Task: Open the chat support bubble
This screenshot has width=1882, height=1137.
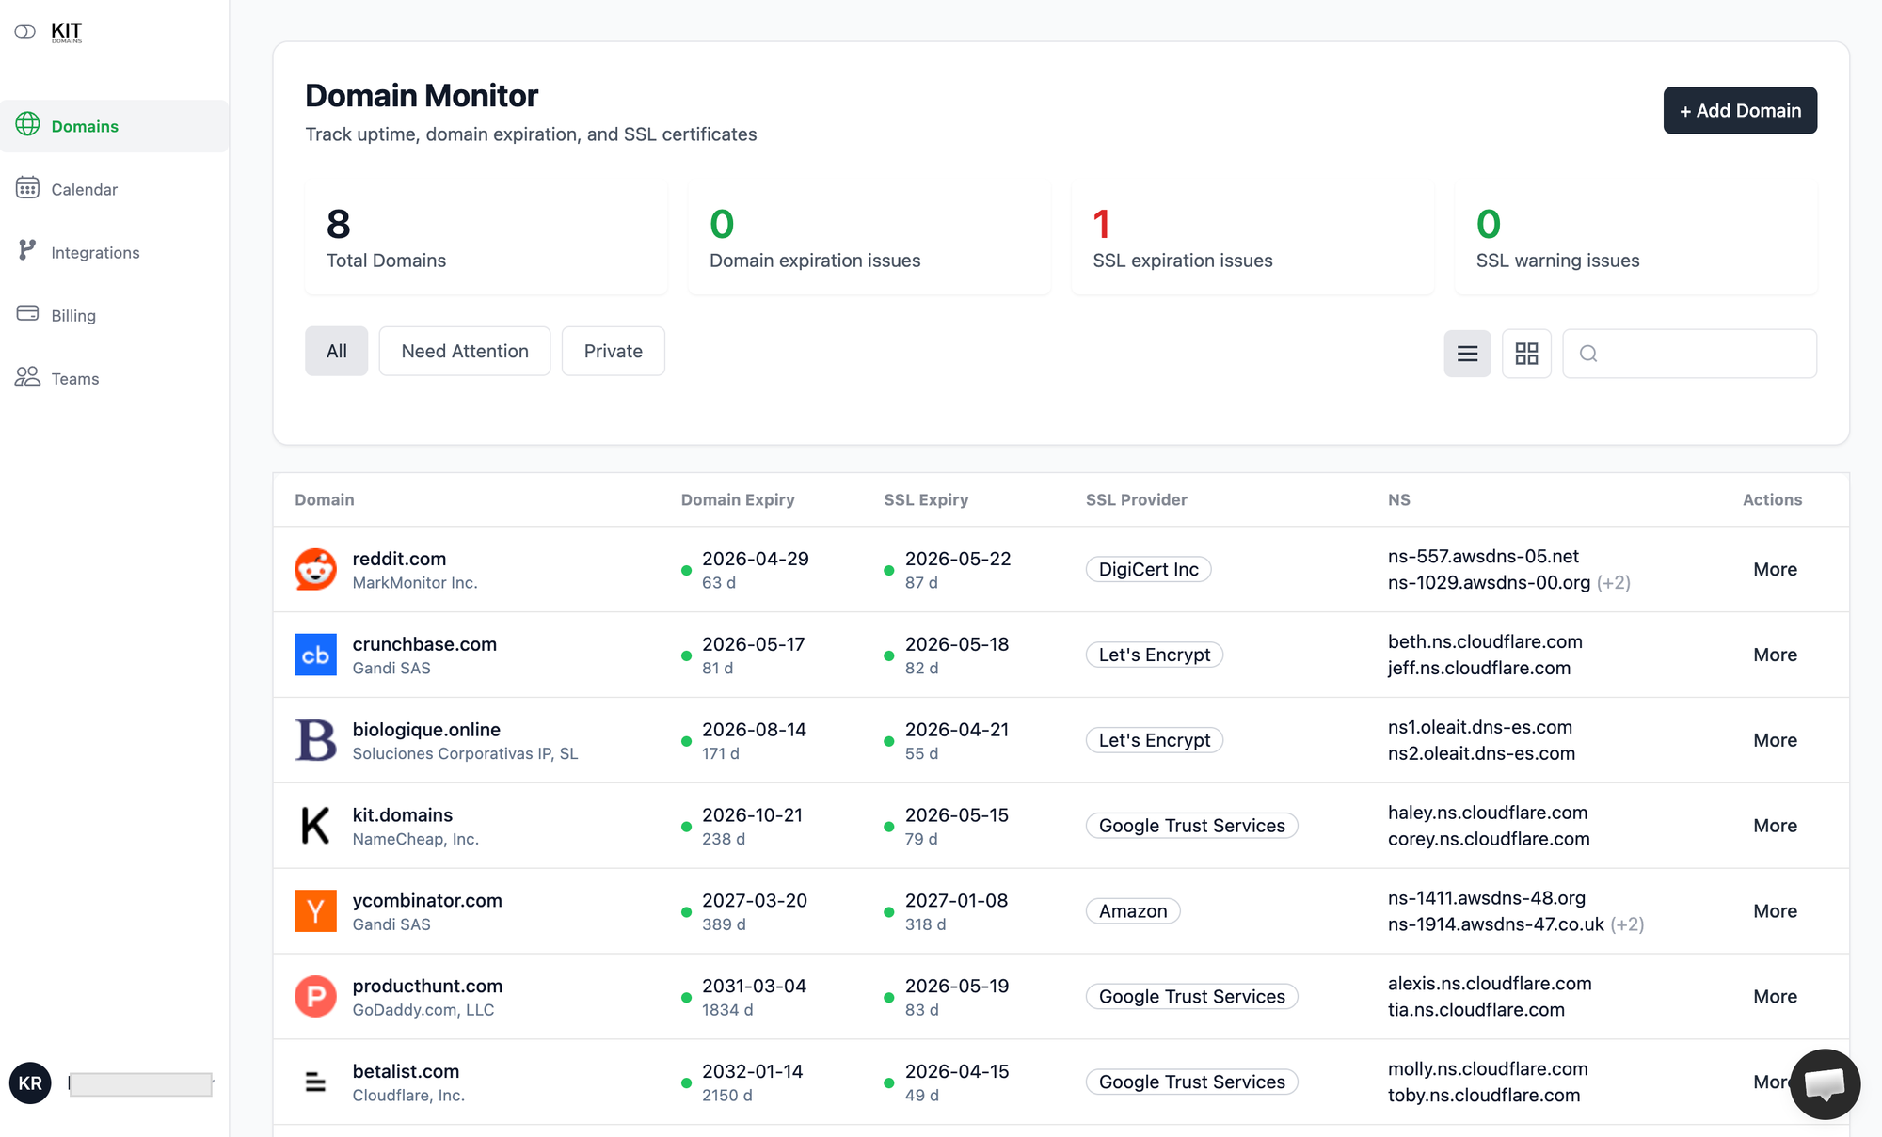Action: 1825,1084
